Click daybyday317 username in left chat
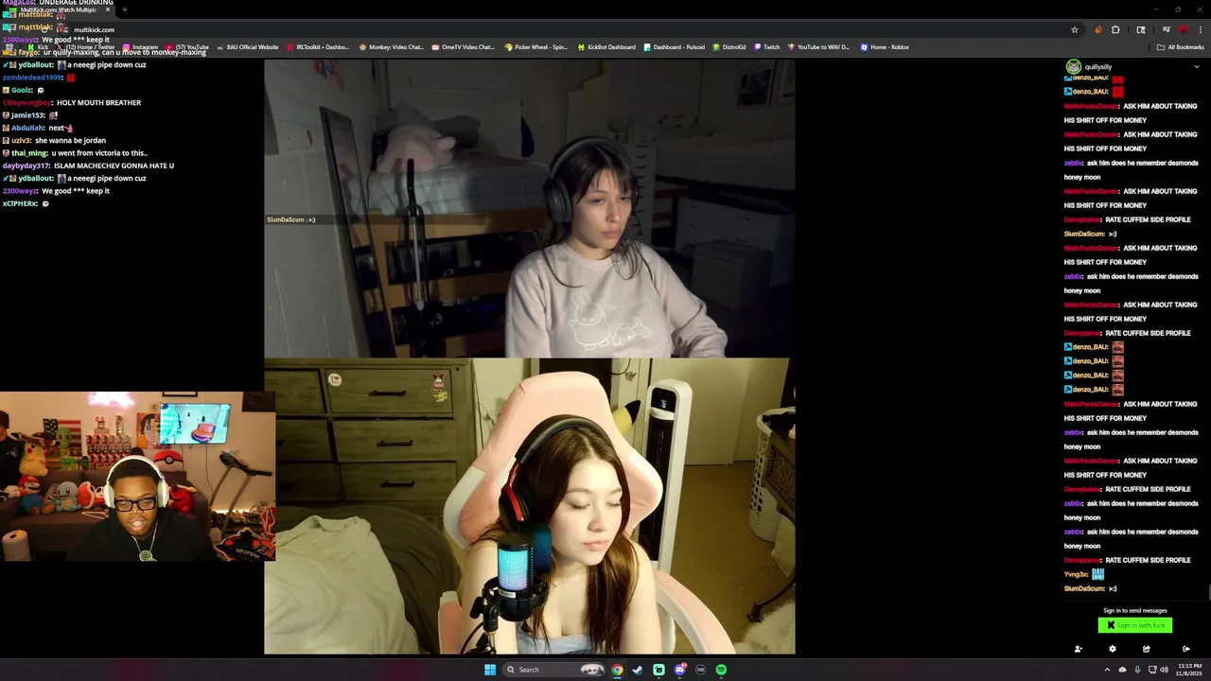This screenshot has height=681, width=1211. click(26, 166)
